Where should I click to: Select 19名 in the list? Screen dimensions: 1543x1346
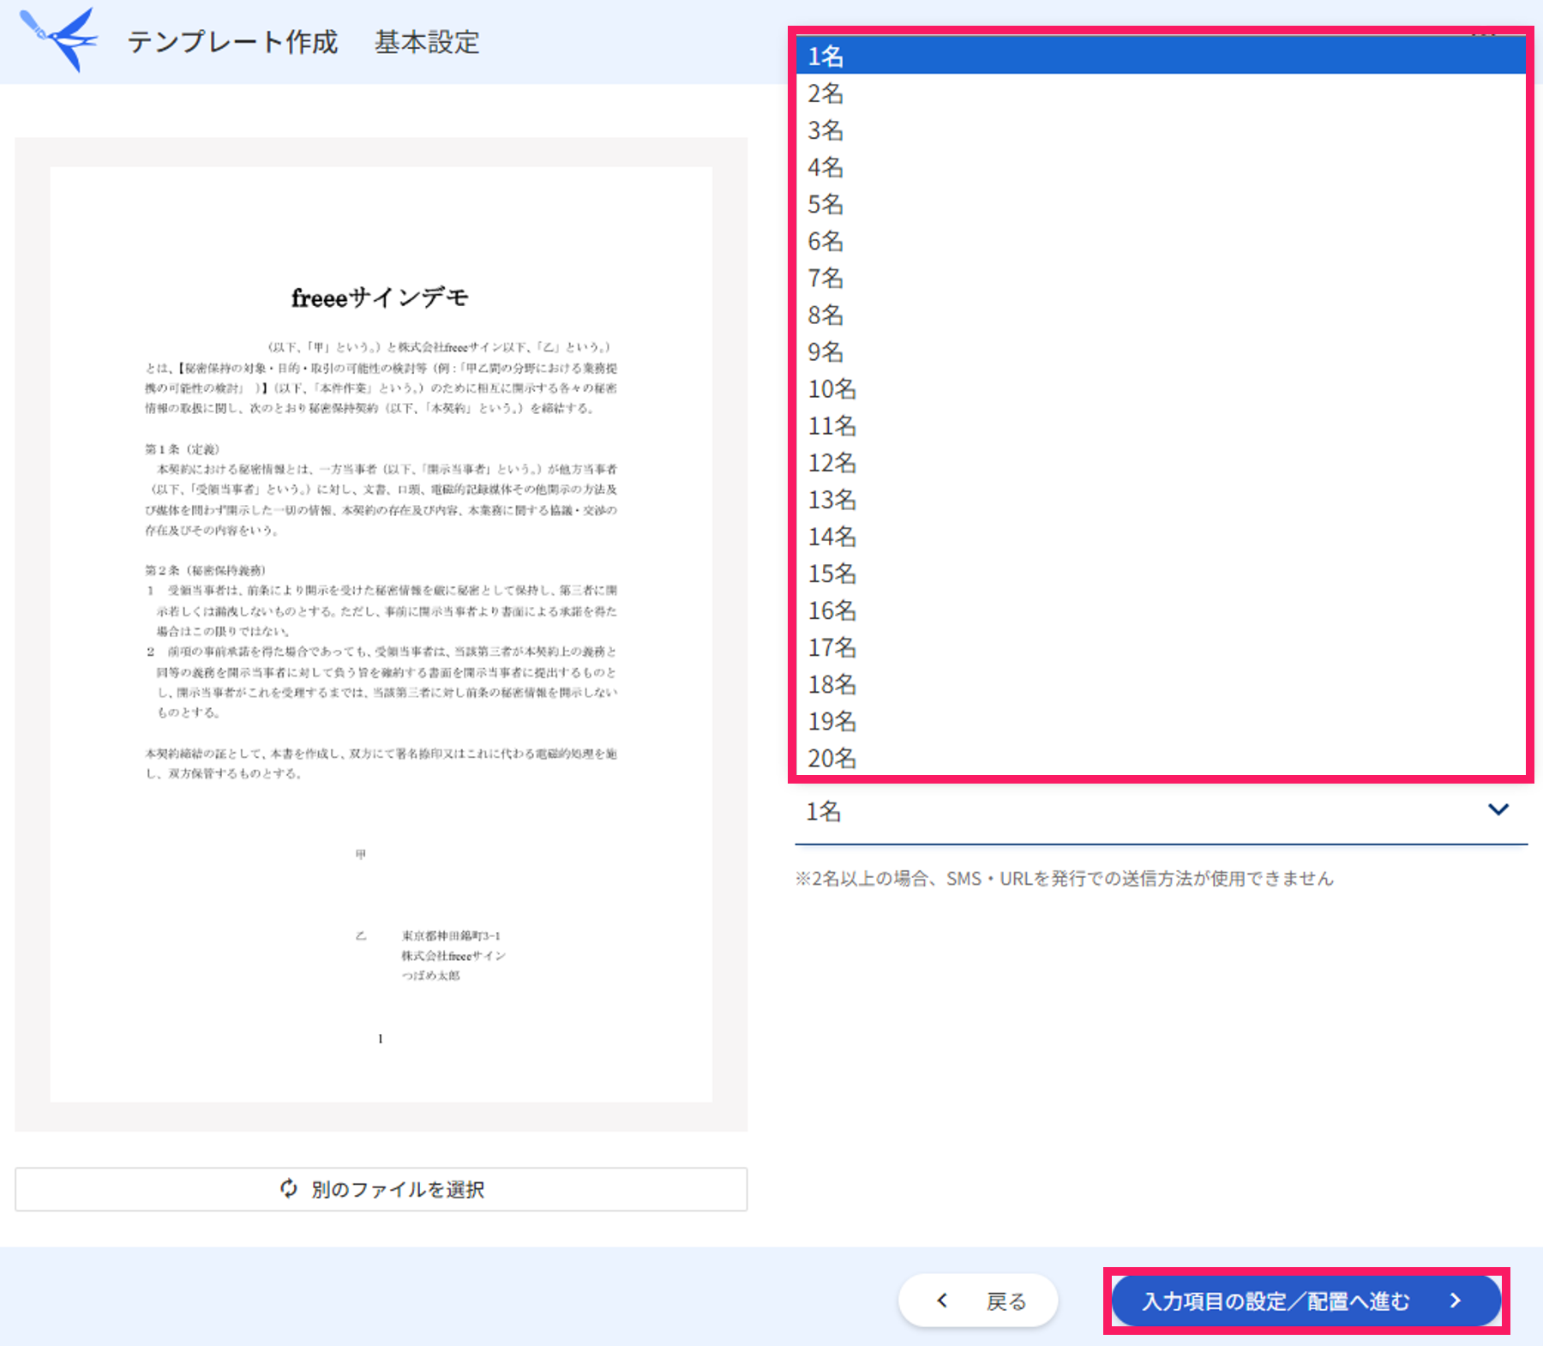click(x=1161, y=720)
